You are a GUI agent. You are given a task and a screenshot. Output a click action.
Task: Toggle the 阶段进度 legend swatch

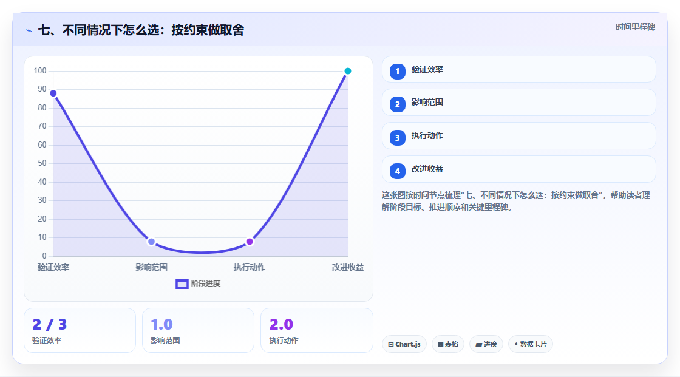[182, 284]
